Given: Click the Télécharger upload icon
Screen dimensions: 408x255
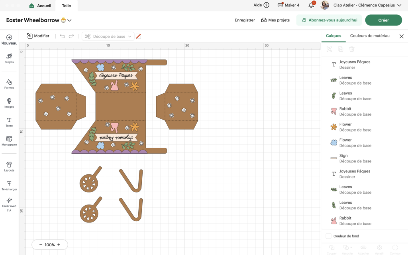Looking at the screenshot, I should point(9,185).
